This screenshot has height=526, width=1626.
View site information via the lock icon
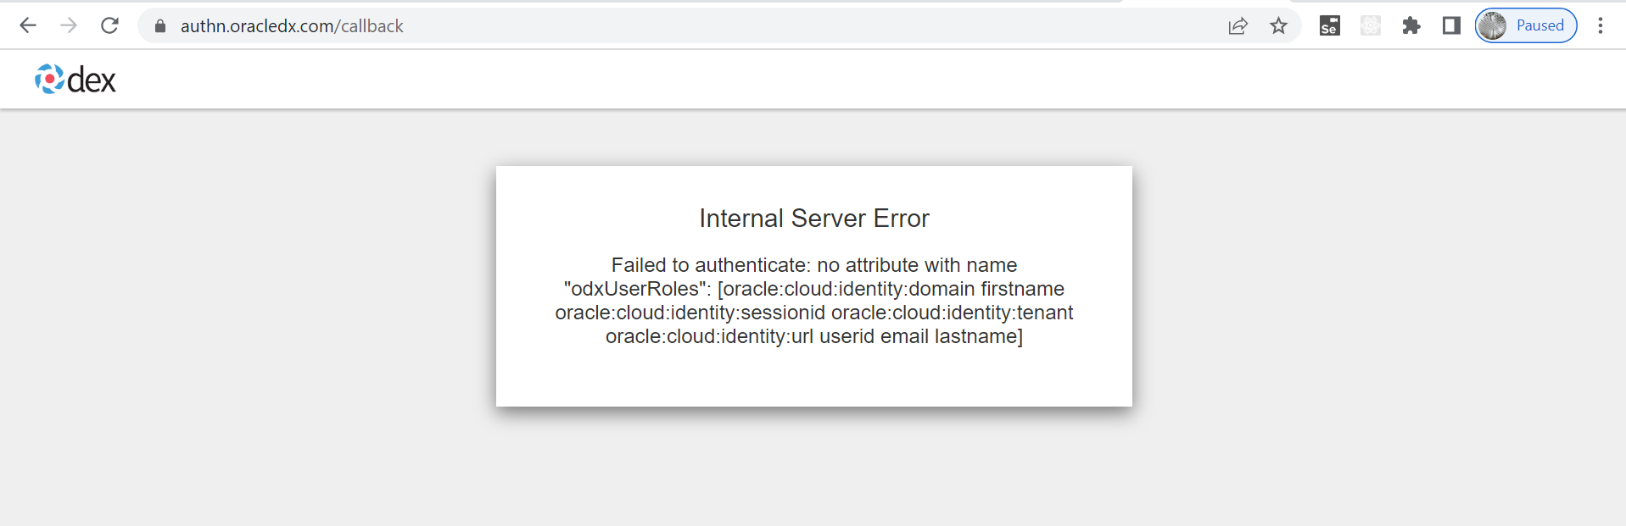pos(160,26)
